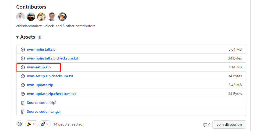The image size is (274, 131).
Task: Click the rocket reaction with 2
Action: point(45,124)
